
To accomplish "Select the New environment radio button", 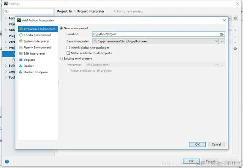I will (x=61, y=28).
